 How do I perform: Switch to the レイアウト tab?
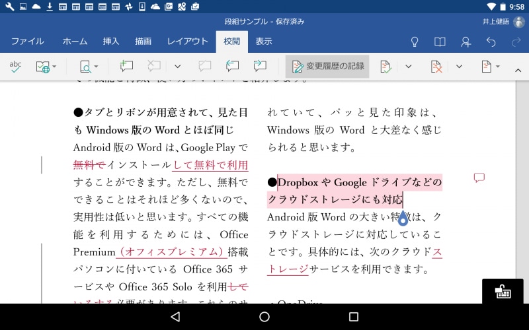(188, 42)
